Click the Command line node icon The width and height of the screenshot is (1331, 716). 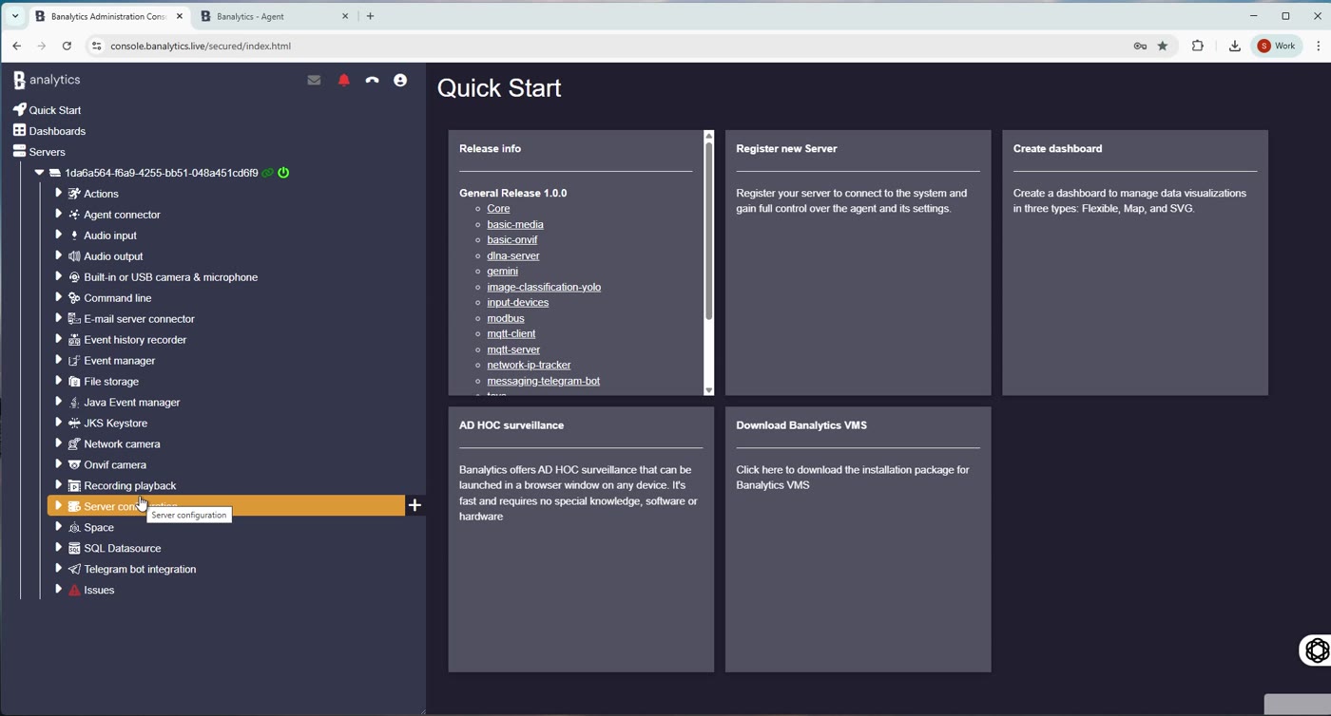(74, 298)
